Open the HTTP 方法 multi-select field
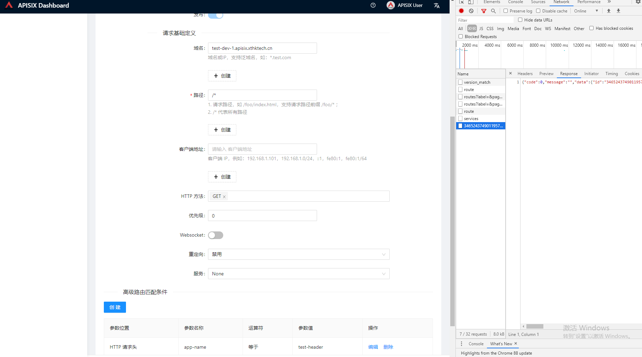The width and height of the screenshot is (642, 357). point(299,196)
